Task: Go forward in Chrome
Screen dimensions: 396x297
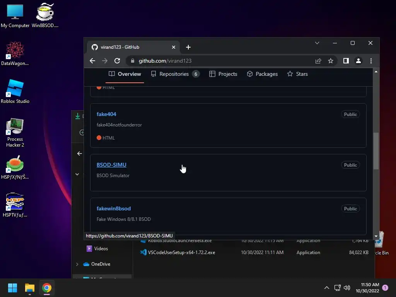Action: coord(105,61)
